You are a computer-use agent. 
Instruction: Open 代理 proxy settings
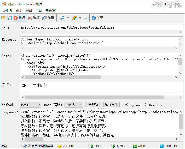(x=48, y=18)
